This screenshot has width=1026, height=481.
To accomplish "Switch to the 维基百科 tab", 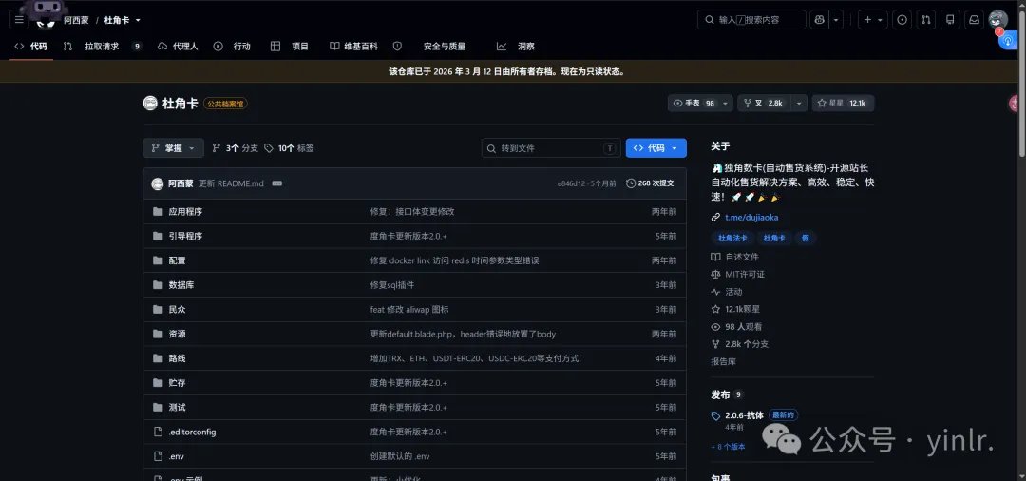I will click(353, 47).
